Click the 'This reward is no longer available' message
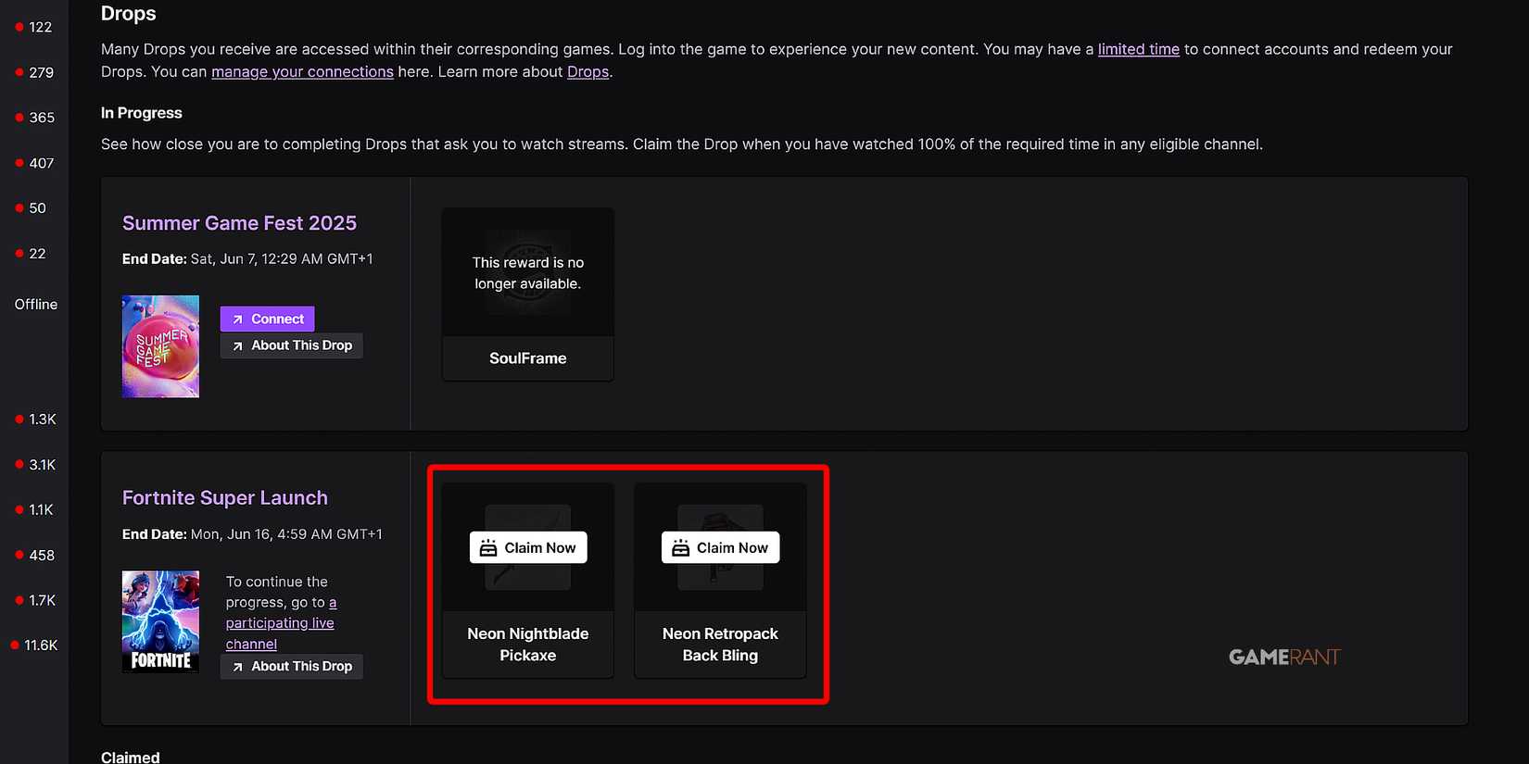The width and height of the screenshot is (1529, 764). click(x=528, y=273)
